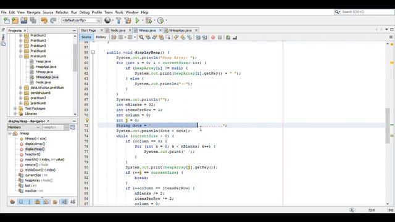Redo via the toolbar arrow icon
Screen dimensions: 395x222
tap(53, 20)
